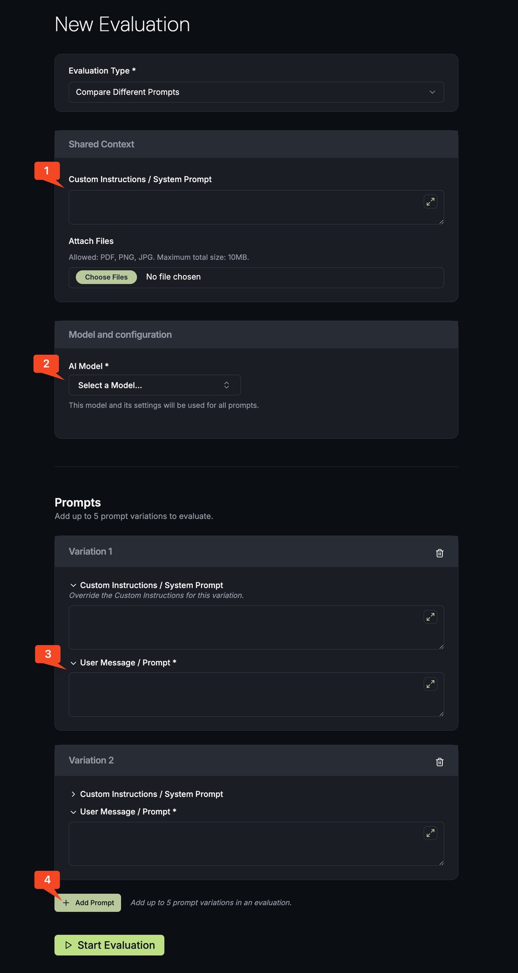Delete Variation 1 using the trash icon

[x=439, y=553]
